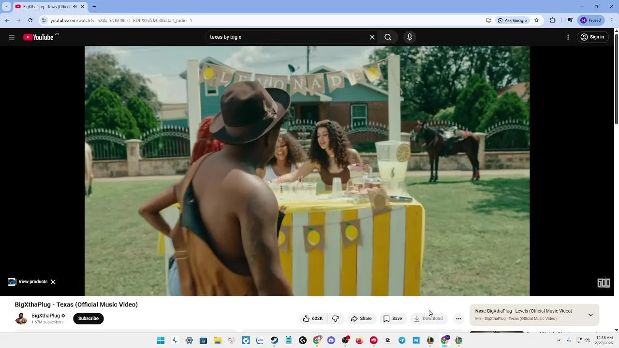Image resolution: width=619 pixels, height=348 pixels.
Task: Open CapCut from taskbar
Action: (x=387, y=340)
